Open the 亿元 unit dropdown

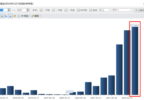(x=105, y=10)
